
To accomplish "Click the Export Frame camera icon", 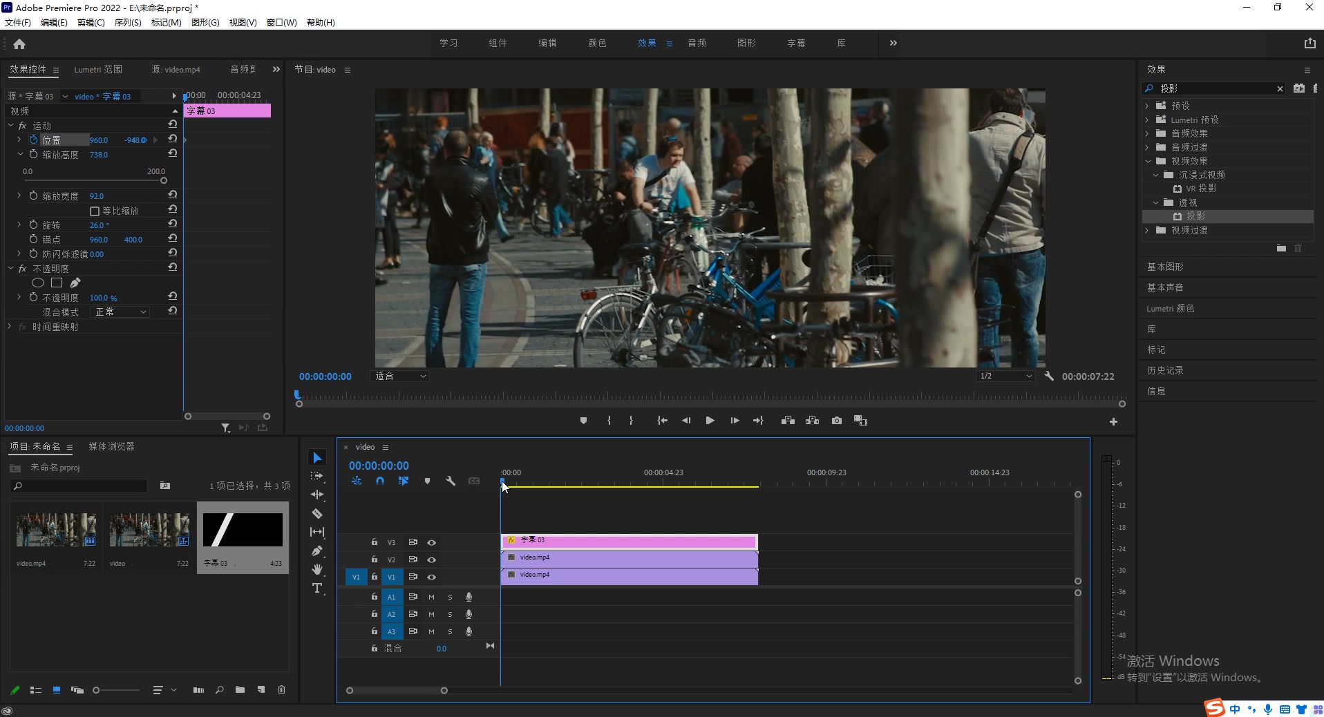I will [837, 421].
